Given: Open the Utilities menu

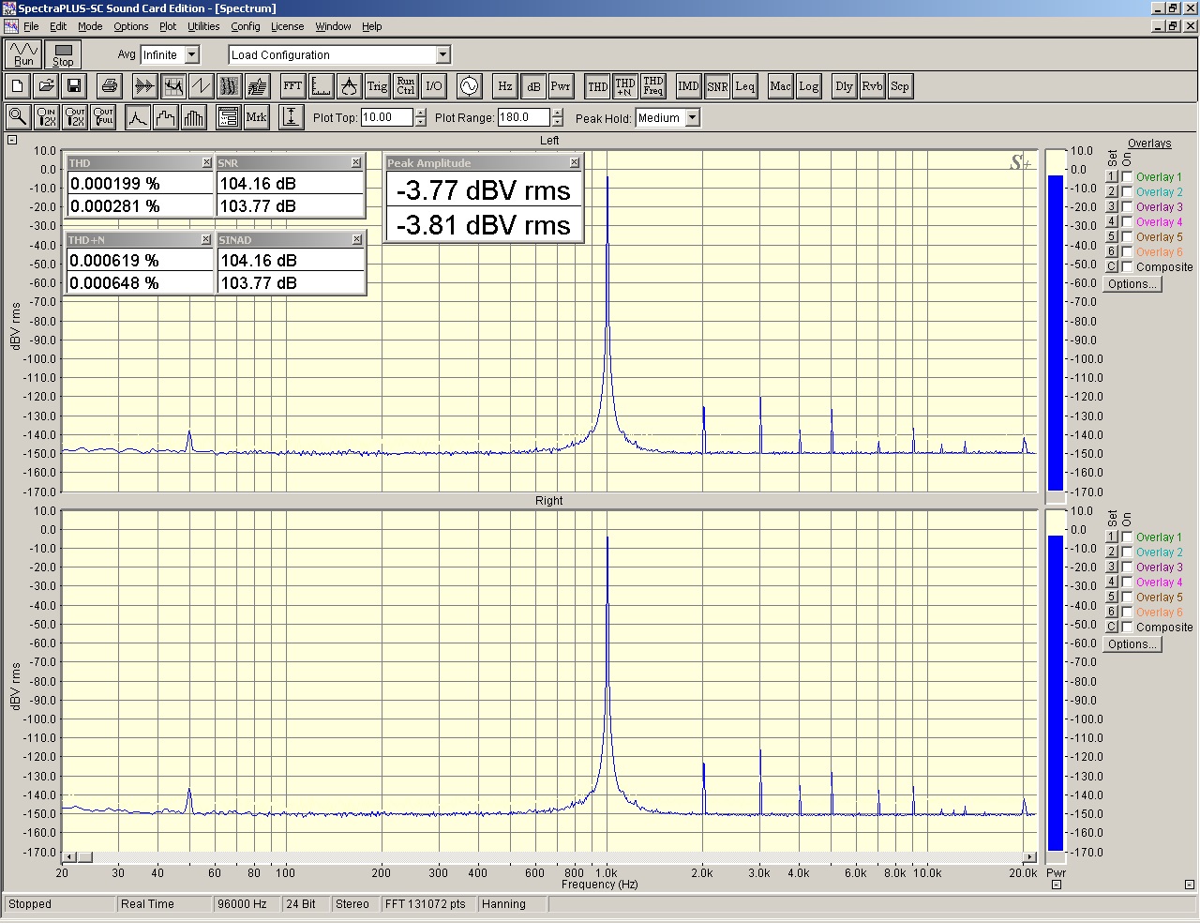Looking at the screenshot, I should tap(202, 26).
